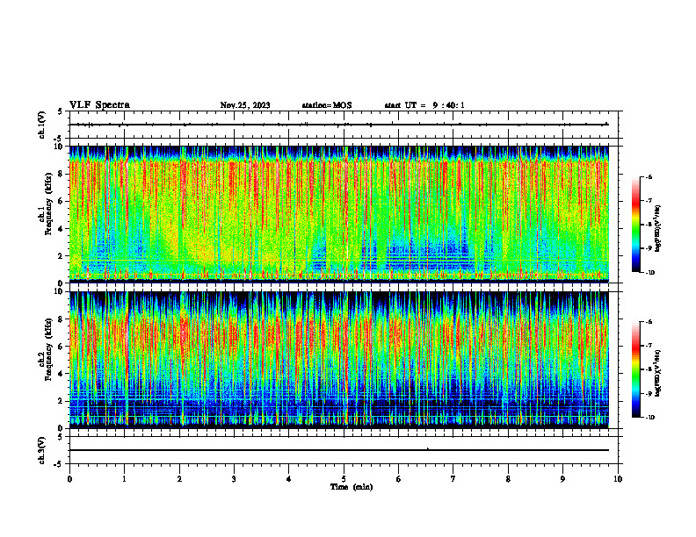The height and width of the screenshot is (537, 696).
Task: Click the "station=MOS" header label
Action: pos(327,105)
